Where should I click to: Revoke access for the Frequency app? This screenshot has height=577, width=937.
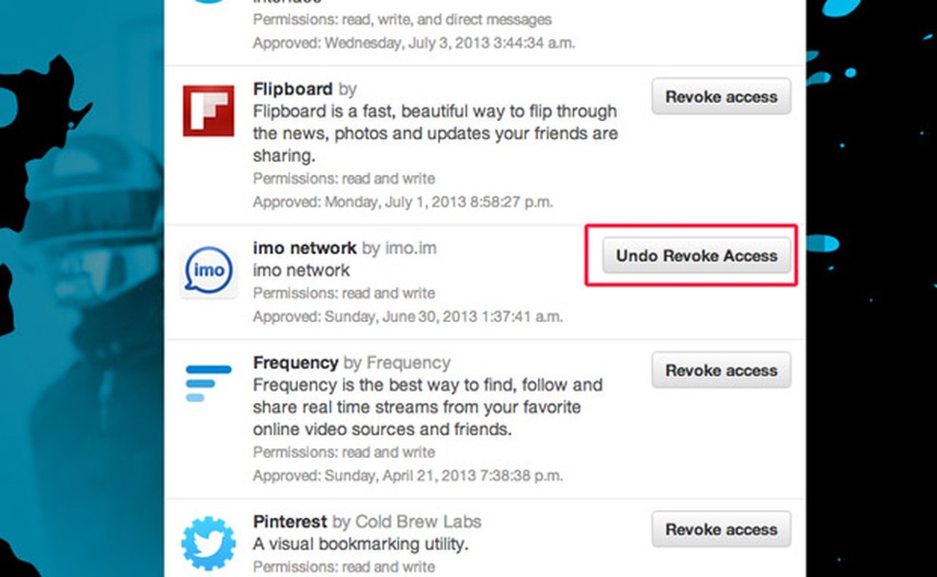click(x=721, y=370)
